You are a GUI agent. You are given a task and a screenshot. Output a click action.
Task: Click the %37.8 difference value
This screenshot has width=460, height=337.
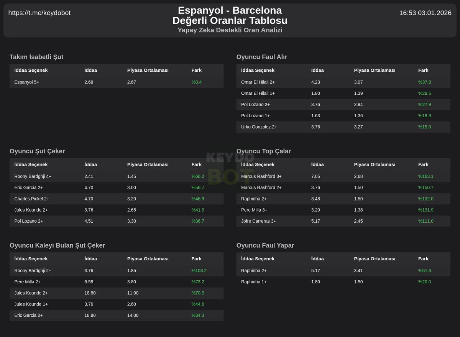[x=424, y=82]
